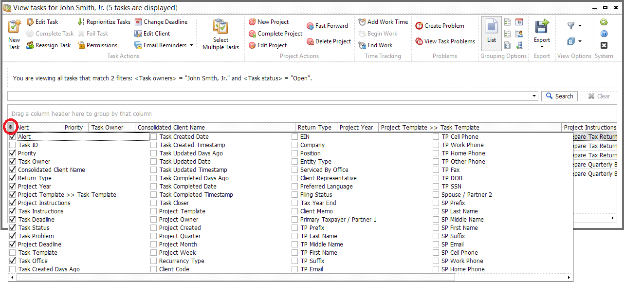Check the Client Memo column checkbox
The image size is (624, 283).
(295, 211)
